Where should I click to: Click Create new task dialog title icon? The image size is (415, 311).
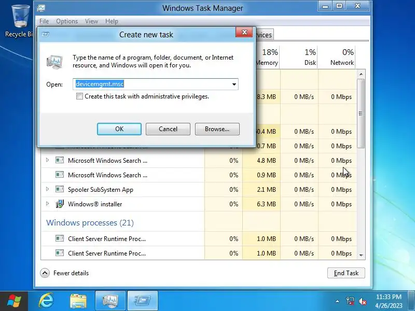(x=45, y=34)
